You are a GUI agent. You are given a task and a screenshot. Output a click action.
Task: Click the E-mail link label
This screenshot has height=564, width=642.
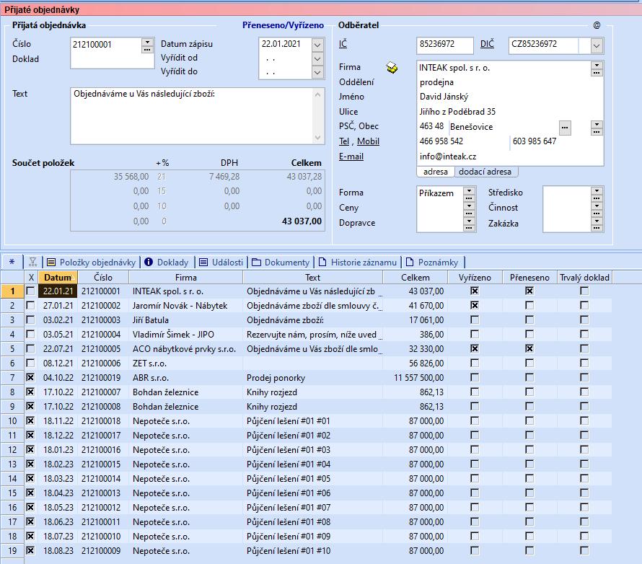pyautogui.click(x=351, y=157)
